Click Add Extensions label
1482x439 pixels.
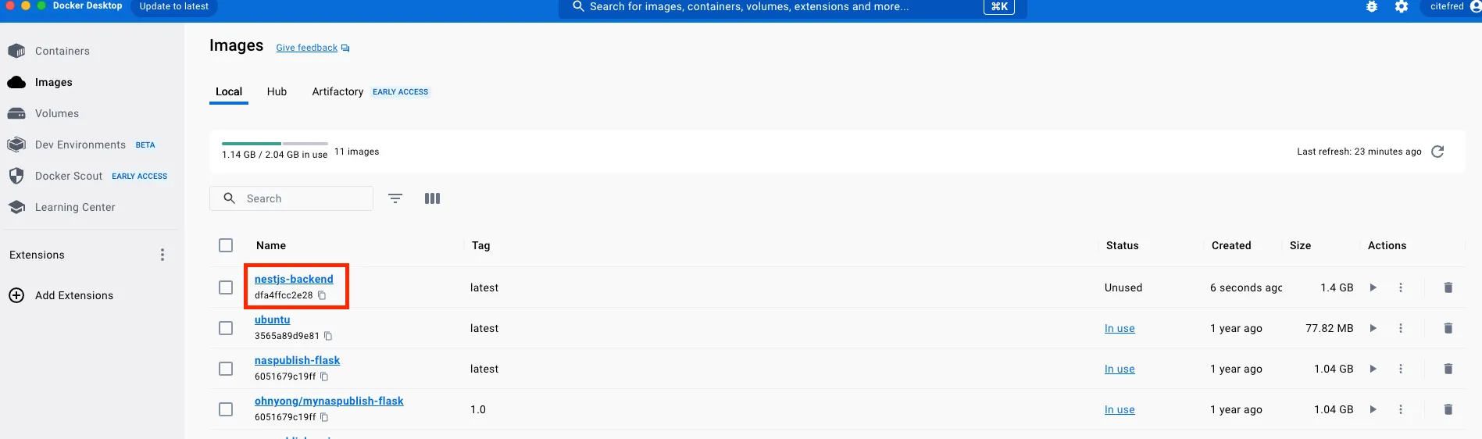(74, 295)
